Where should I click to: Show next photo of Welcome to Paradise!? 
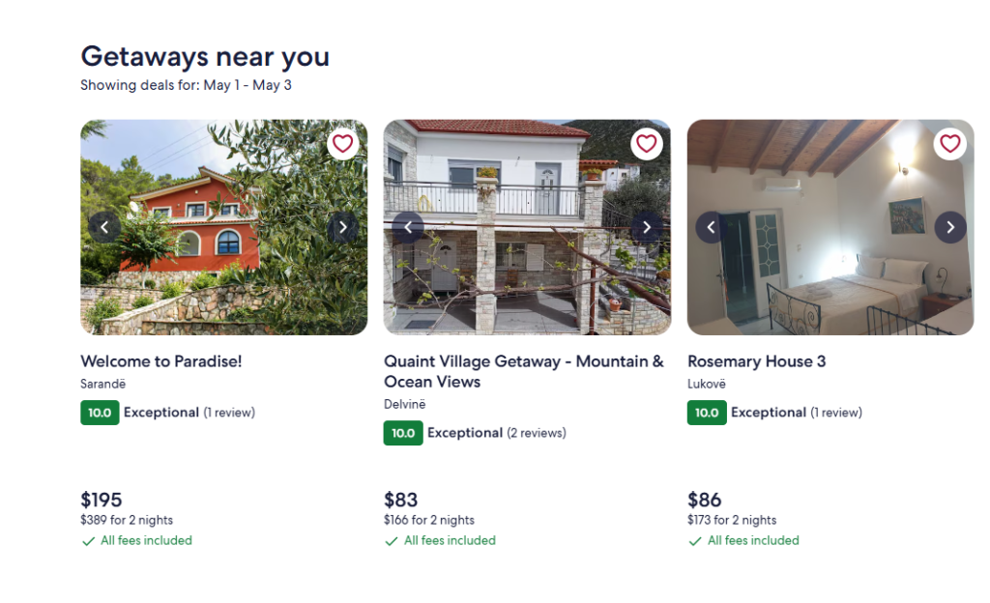point(342,227)
